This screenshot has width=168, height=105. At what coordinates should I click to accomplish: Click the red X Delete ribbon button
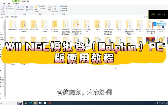point(27,8)
